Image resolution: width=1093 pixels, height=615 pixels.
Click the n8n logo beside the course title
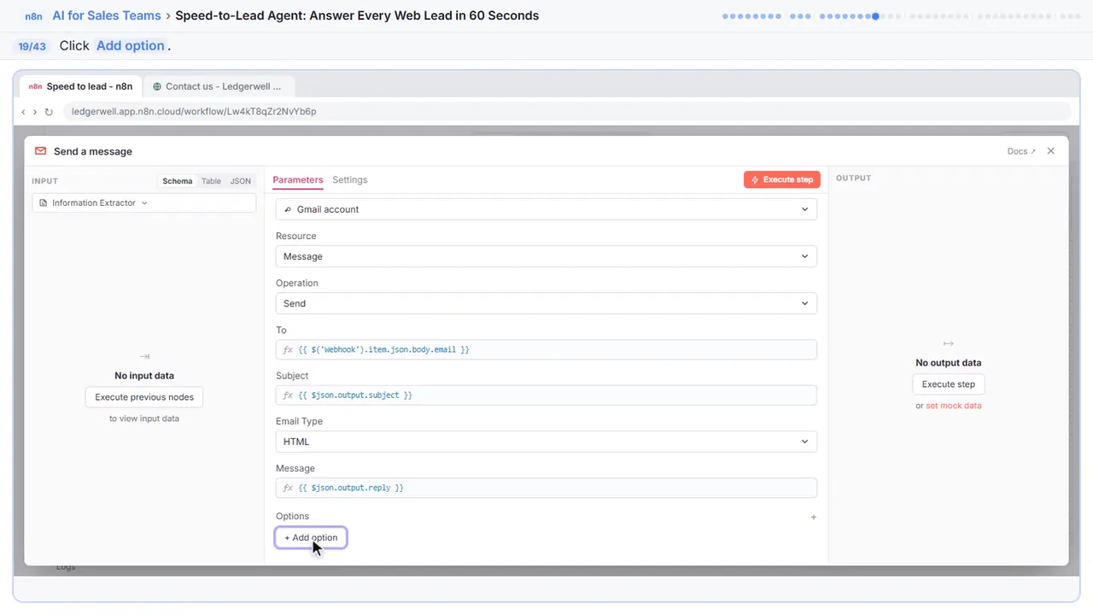33,16
